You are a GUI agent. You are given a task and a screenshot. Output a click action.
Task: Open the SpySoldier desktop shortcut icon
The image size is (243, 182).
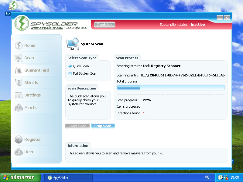(x=13, y=5)
